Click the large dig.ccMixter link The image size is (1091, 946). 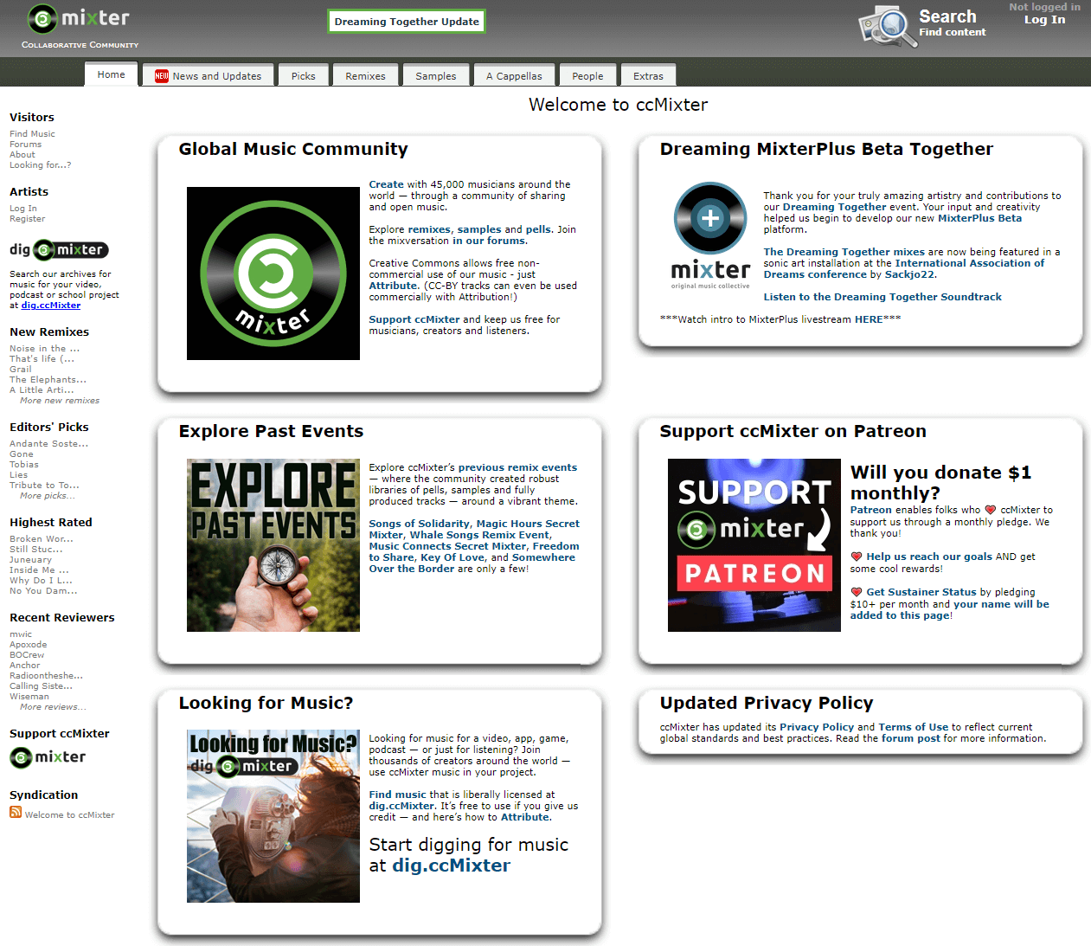[452, 866]
